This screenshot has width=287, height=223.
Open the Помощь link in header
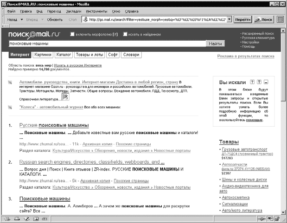(249, 47)
